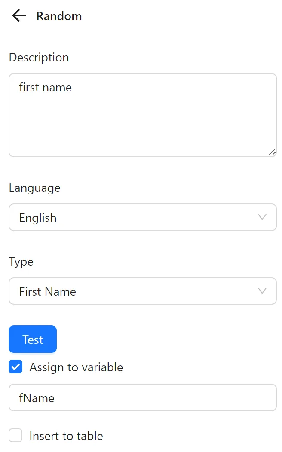
Task: Click inside the Description text area
Action: (142, 114)
